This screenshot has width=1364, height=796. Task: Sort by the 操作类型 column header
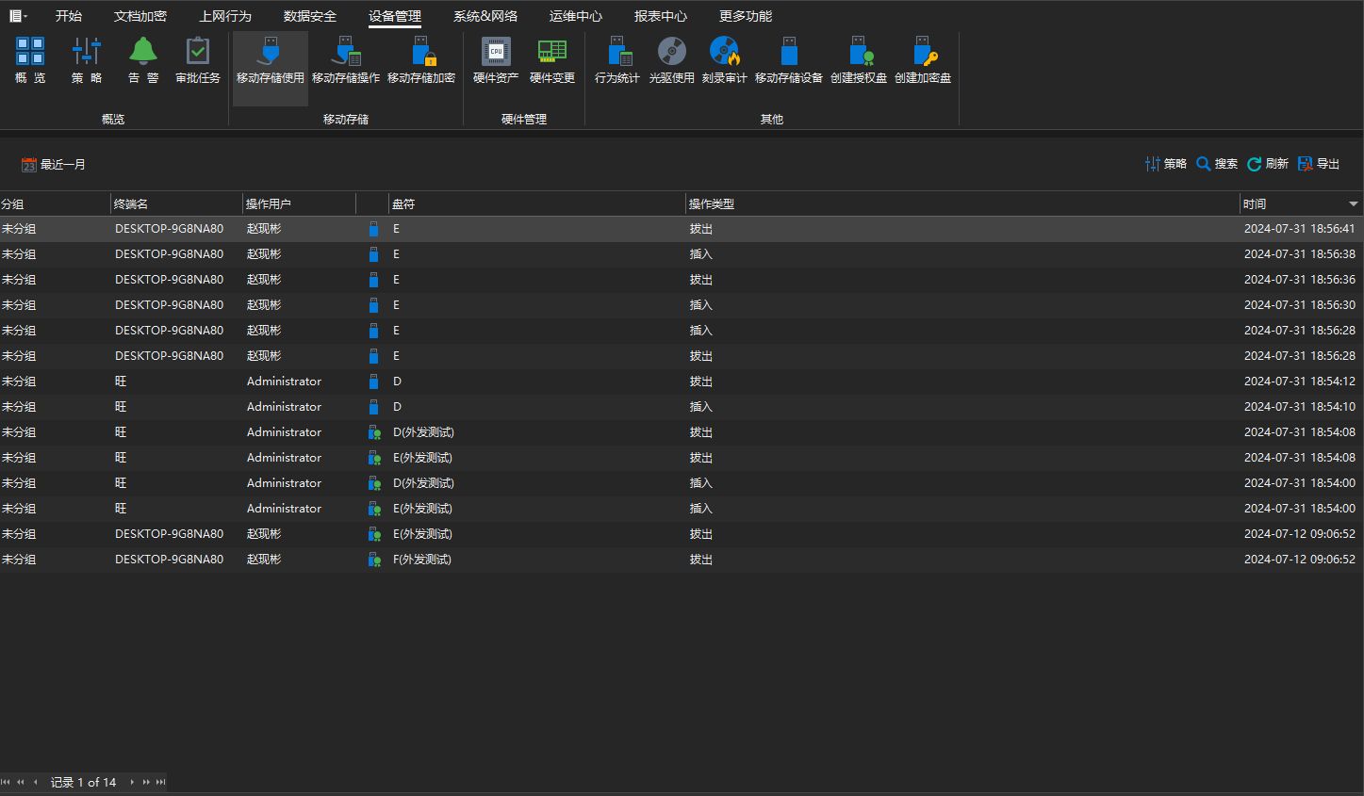pyautogui.click(x=962, y=204)
